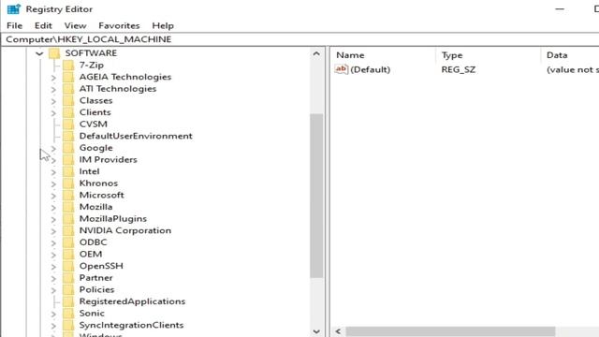Select the MozillaPlugins folder icon

[x=68, y=219]
